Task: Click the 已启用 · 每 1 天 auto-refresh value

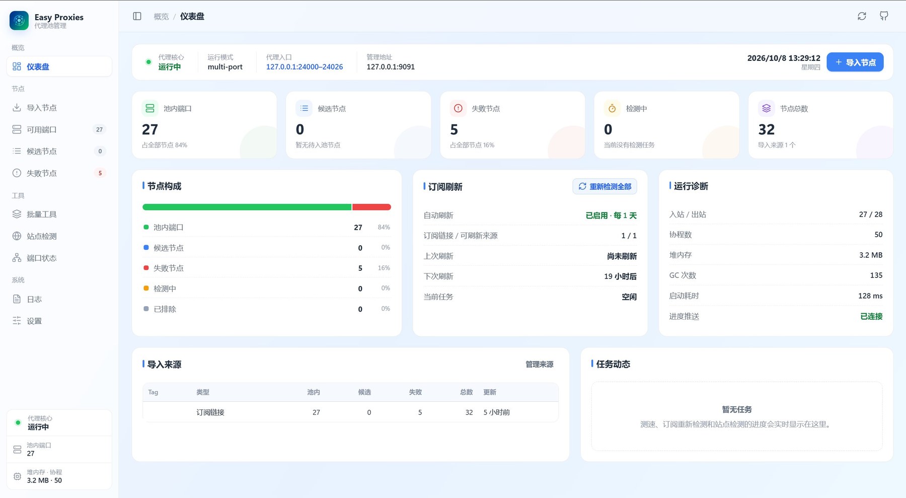Action: click(x=611, y=216)
